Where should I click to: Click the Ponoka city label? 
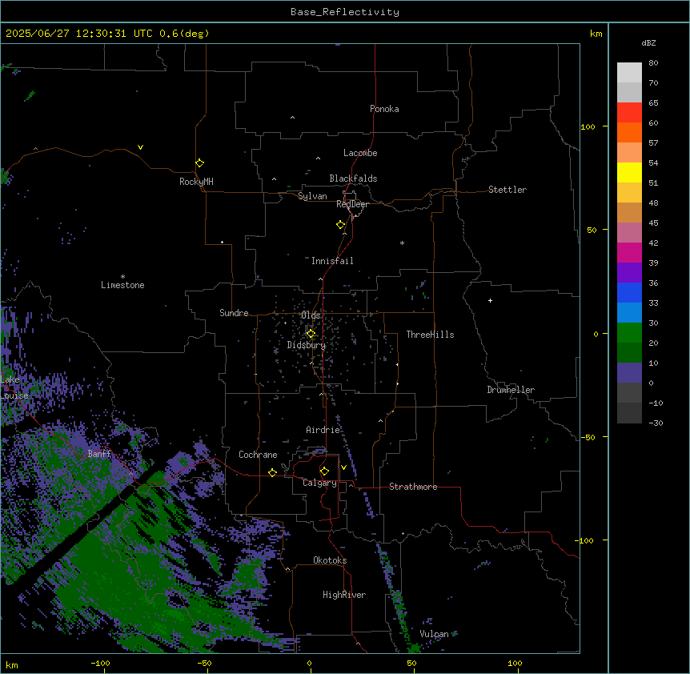(384, 109)
